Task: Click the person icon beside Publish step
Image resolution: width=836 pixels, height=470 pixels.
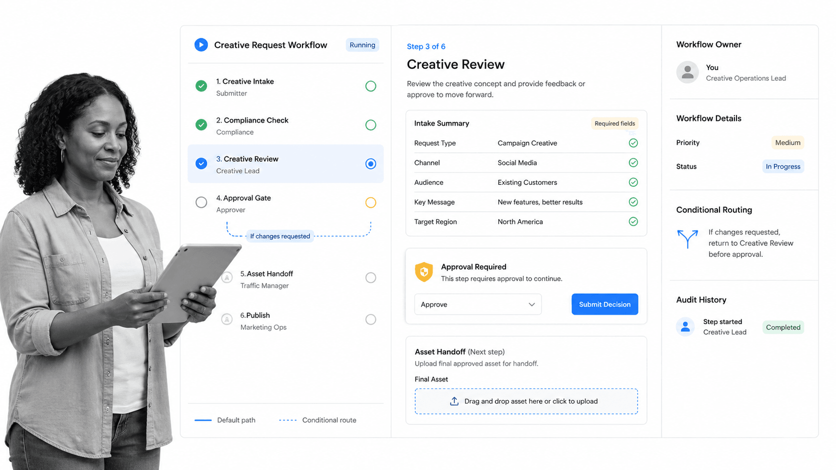Action: click(227, 319)
